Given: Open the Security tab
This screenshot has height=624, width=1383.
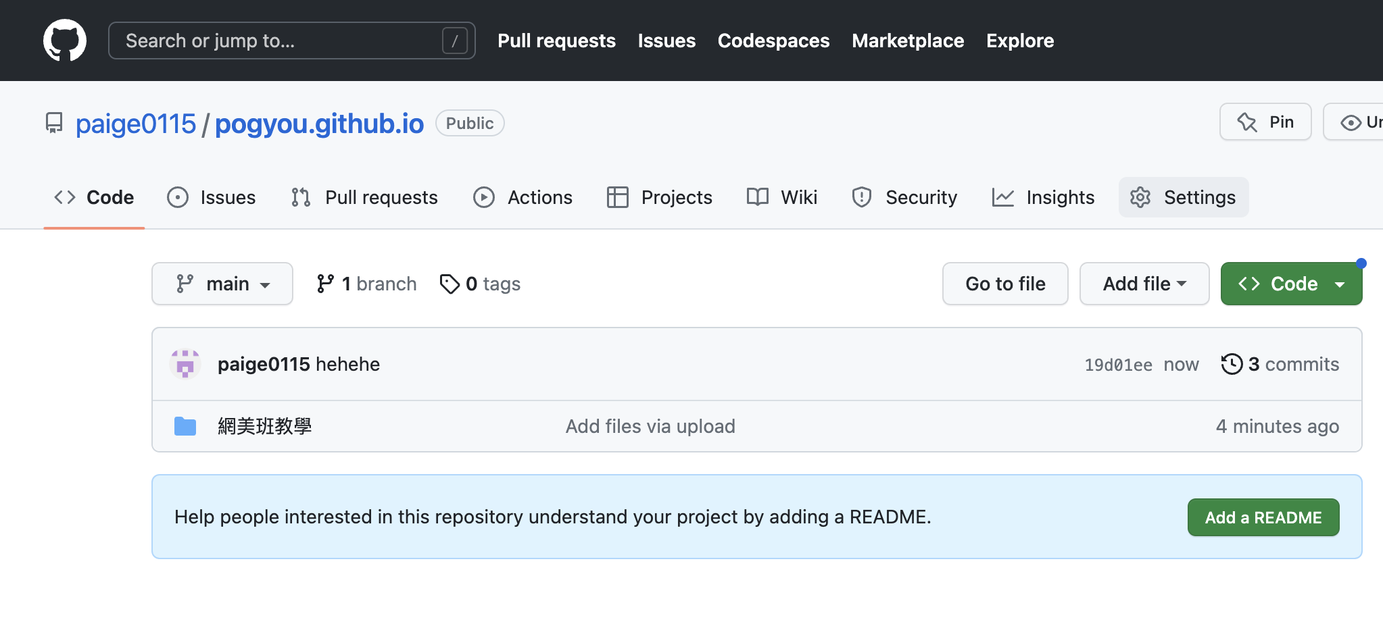Looking at the screenshot, I should (x=904, y=197).
